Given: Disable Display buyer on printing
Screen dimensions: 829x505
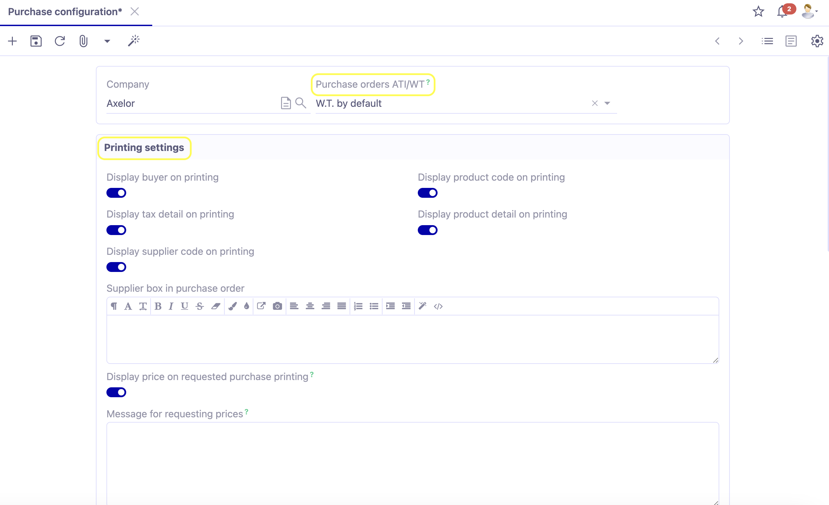Looking at the screenshot, I should pos(116,193).
